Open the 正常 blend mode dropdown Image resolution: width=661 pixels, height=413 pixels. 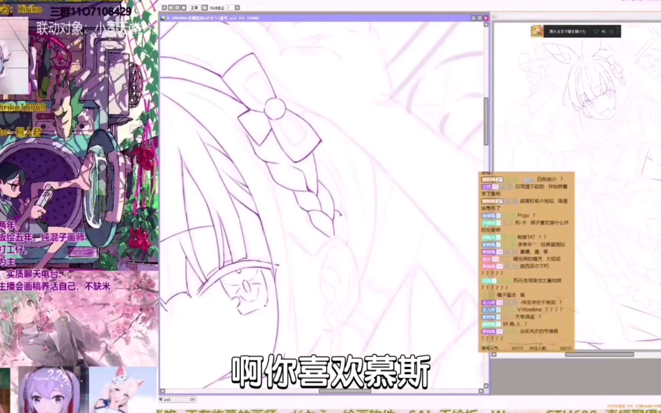[195, 8]
